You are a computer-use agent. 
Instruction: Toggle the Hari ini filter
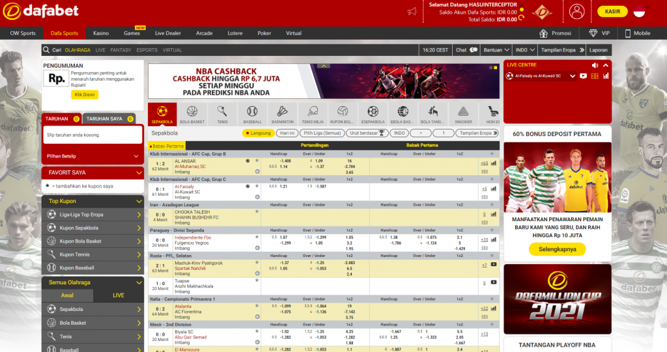287,133
